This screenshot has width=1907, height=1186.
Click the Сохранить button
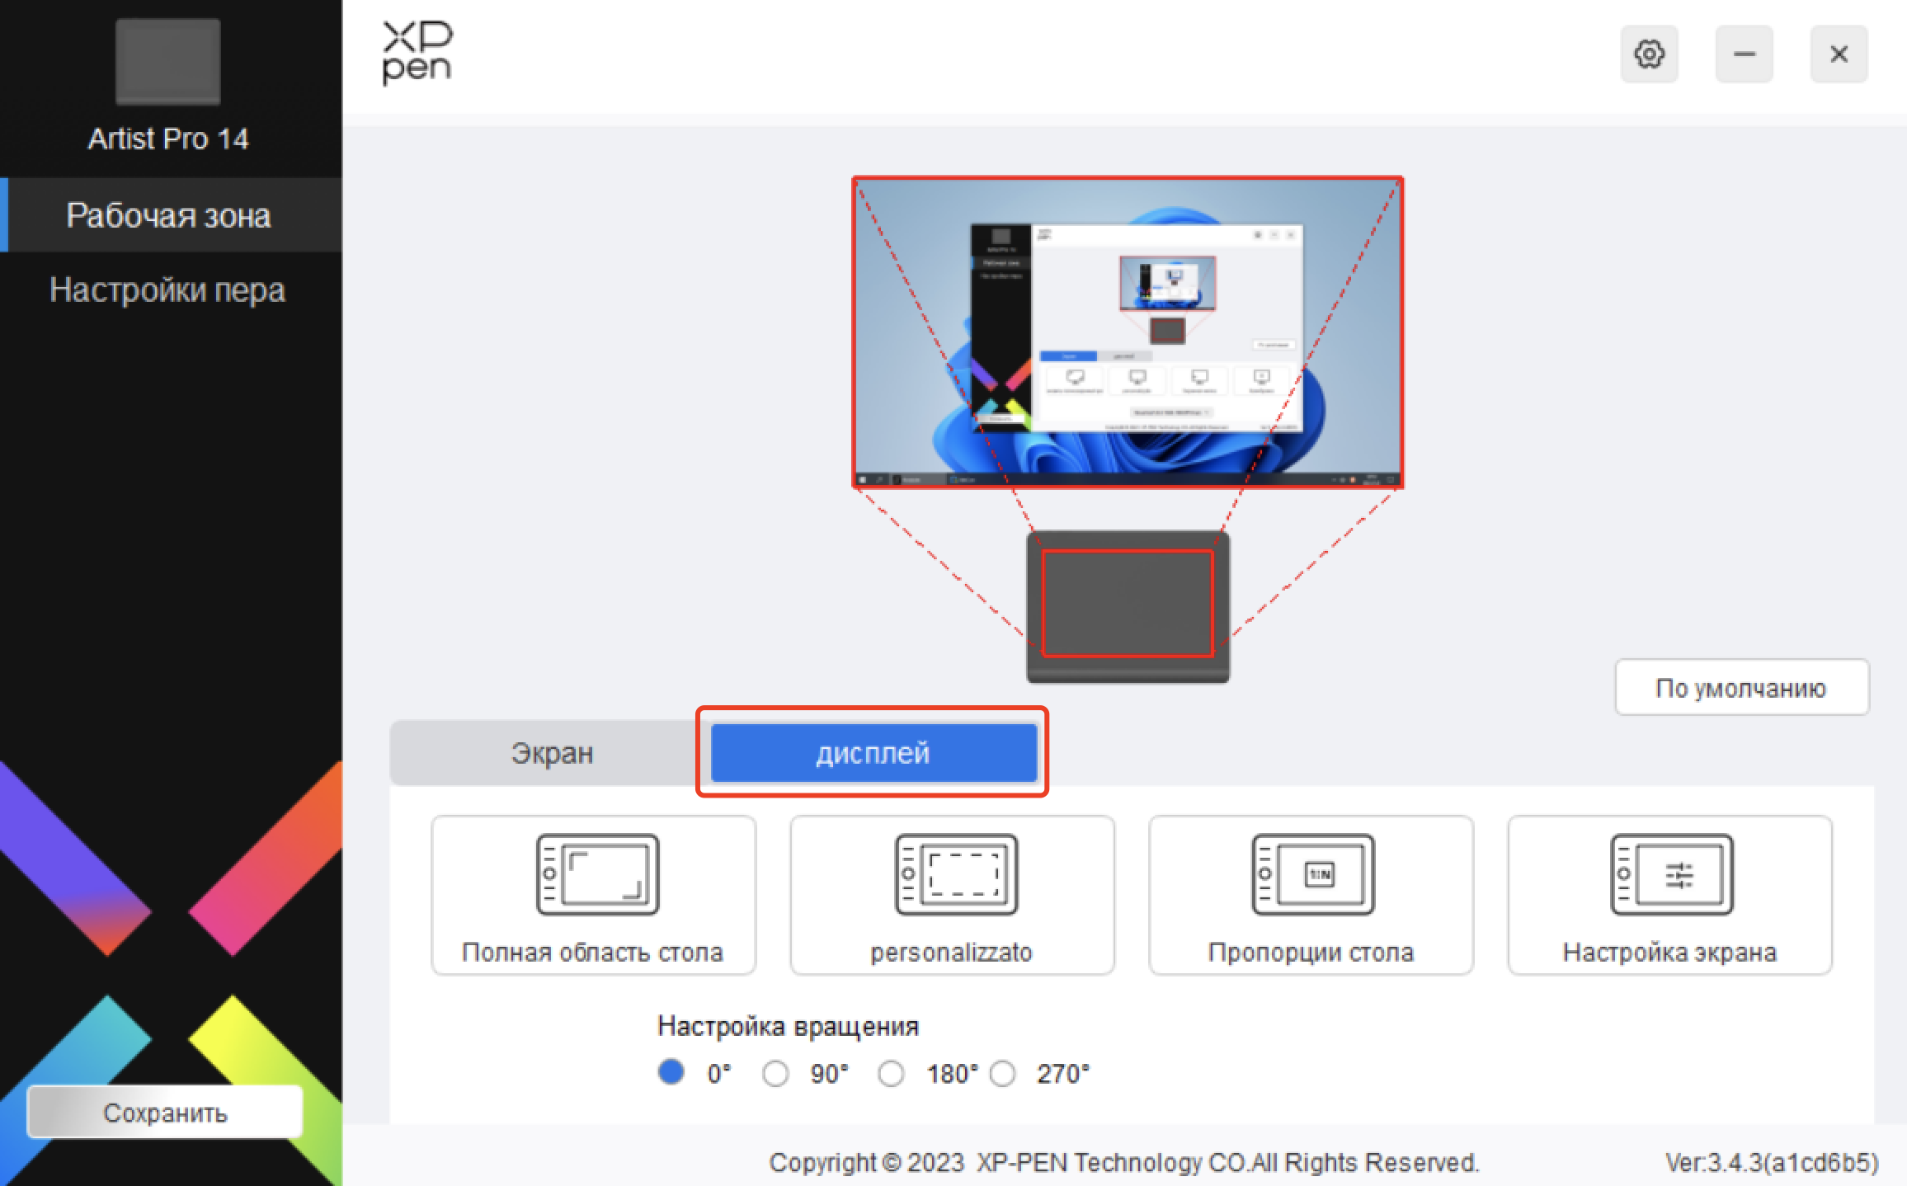165,1112
